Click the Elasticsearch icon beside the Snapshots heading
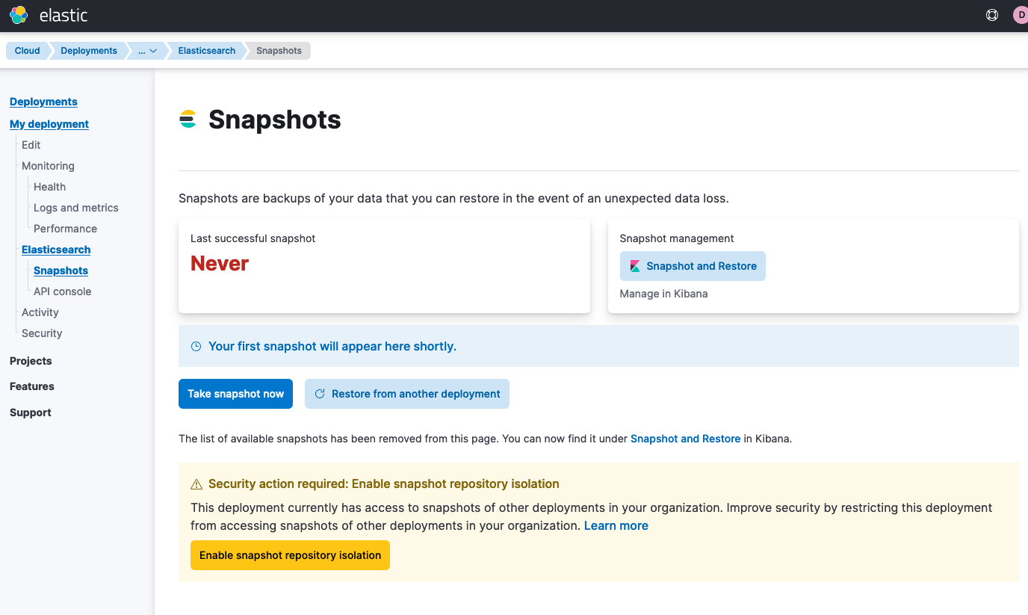This screenshot has width=1028, height=615. pyautogui.click(x=189, y=118)
